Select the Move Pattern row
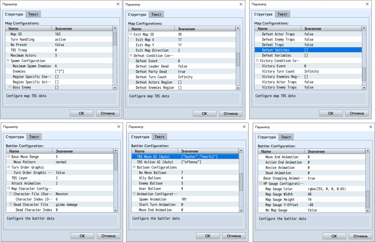The image size is (375, 242). 60,162
